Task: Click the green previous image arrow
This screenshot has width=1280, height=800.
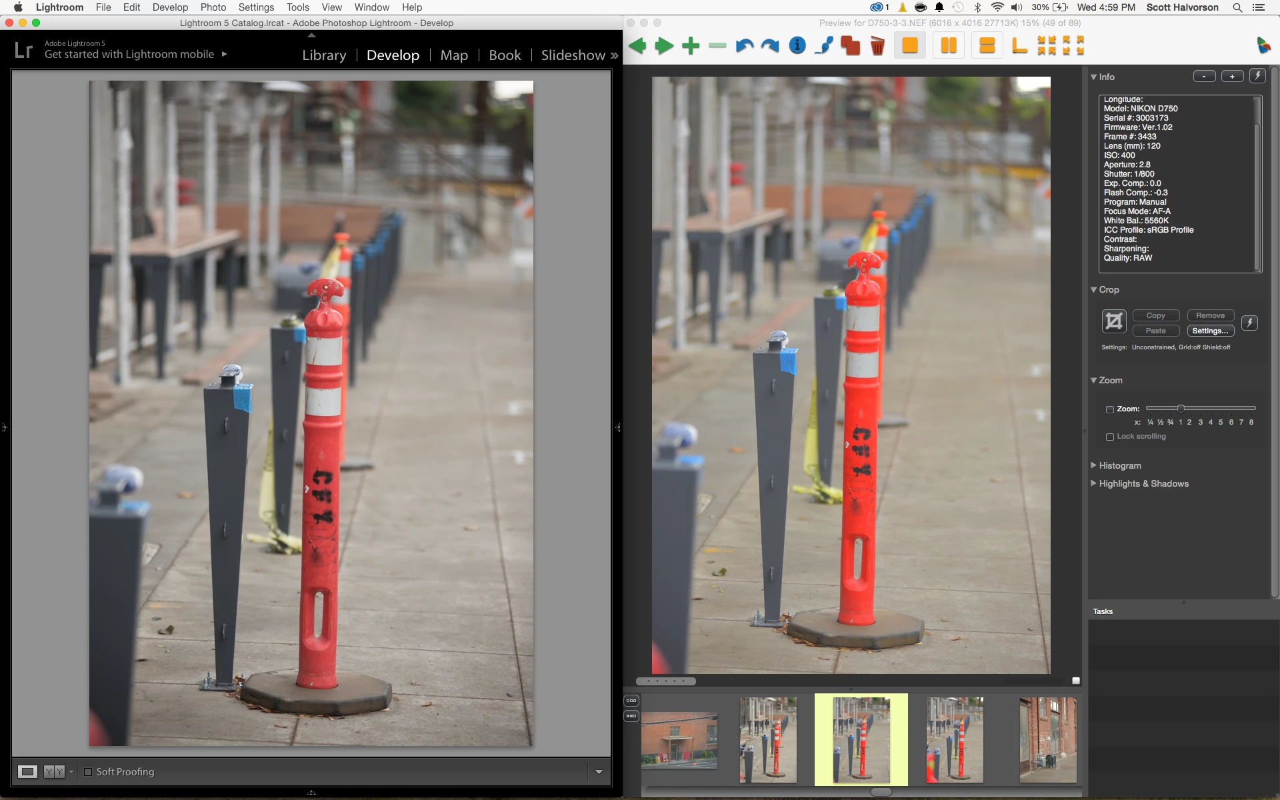Action: point(637,46)
